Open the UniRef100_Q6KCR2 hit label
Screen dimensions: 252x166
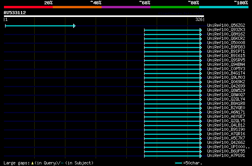coord(226,38)
